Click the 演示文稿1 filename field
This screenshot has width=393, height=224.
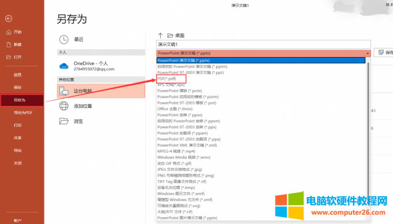pyautogui.click(x=264, y=44)
